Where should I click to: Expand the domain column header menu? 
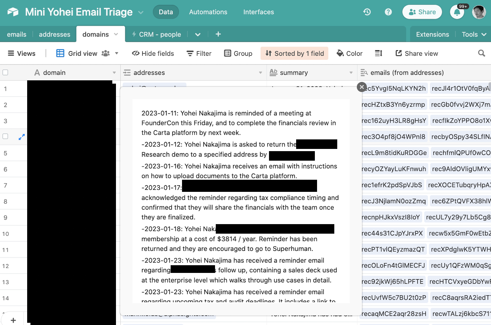[114, 73]
